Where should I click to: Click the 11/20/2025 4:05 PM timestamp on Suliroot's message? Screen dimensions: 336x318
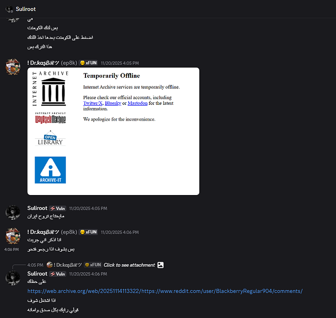pos(88,208)
